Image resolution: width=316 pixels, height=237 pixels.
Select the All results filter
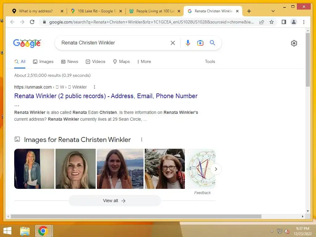[x=20, y=62]
